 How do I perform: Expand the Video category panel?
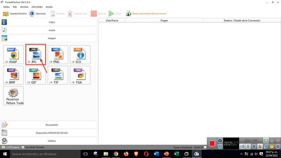coord(49,22)
